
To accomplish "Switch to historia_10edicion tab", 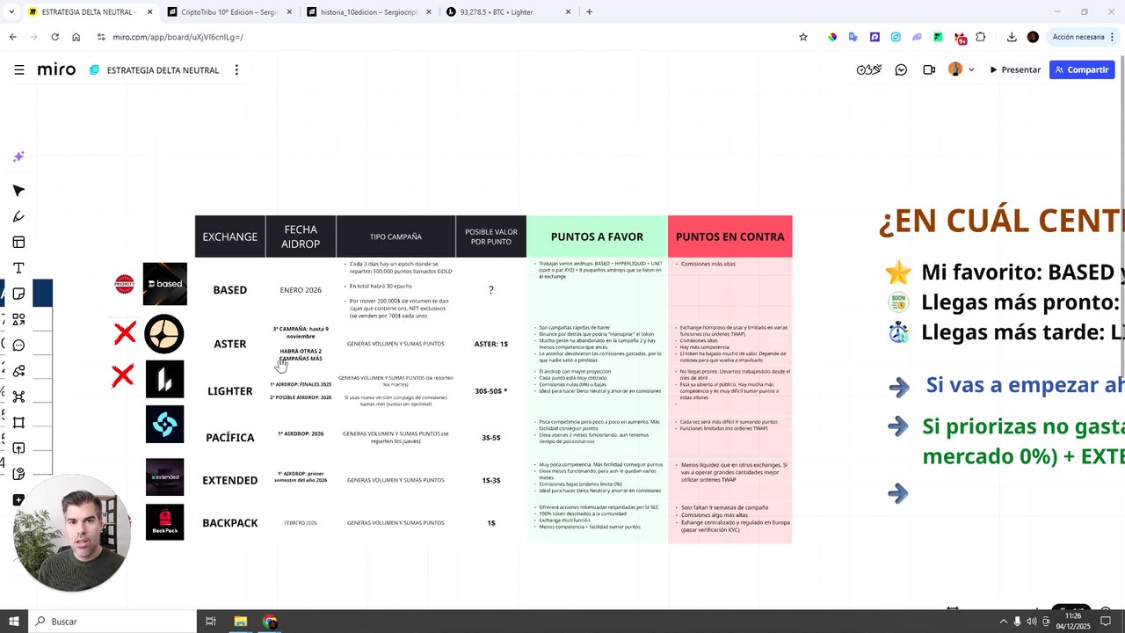I will pos(370,12).
